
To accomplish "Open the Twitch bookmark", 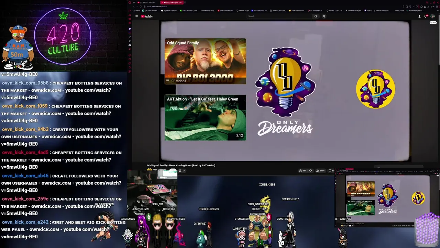I will (x=368, y=11).
